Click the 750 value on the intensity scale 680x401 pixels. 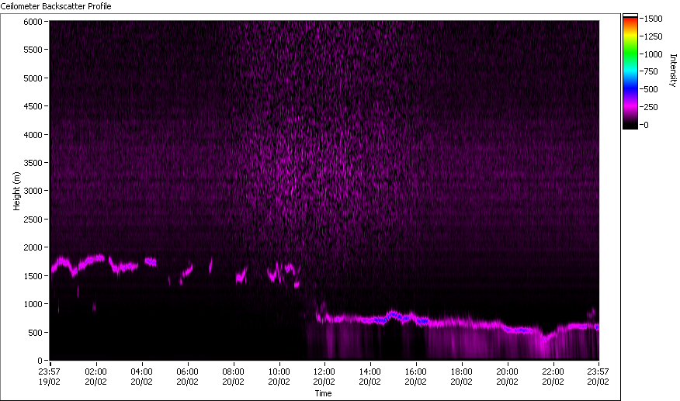coord(651,71)
